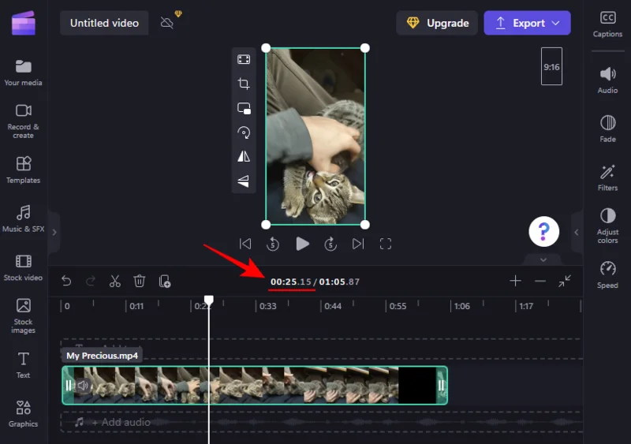Screen dimensions: 631x444
Task: Open the Speed panel
Action: tap(607, 275)
